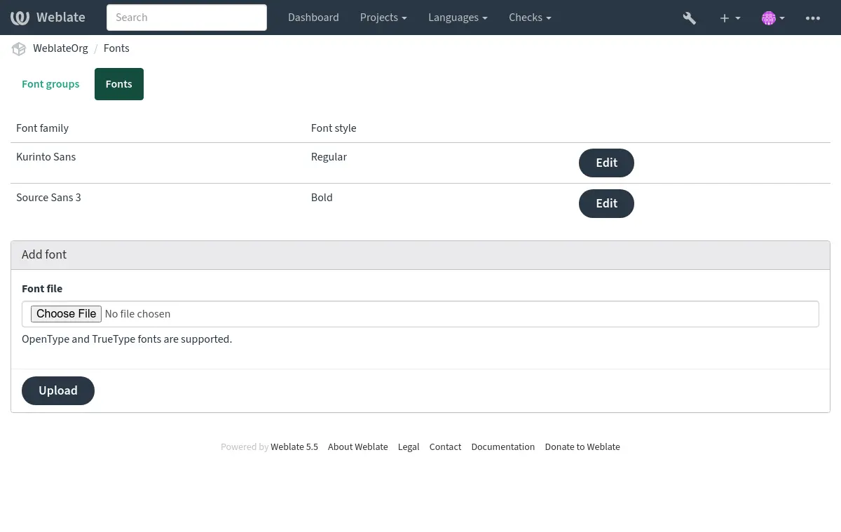Focus the Search field
The image size is (841, 532).
(x=186, y=18)
